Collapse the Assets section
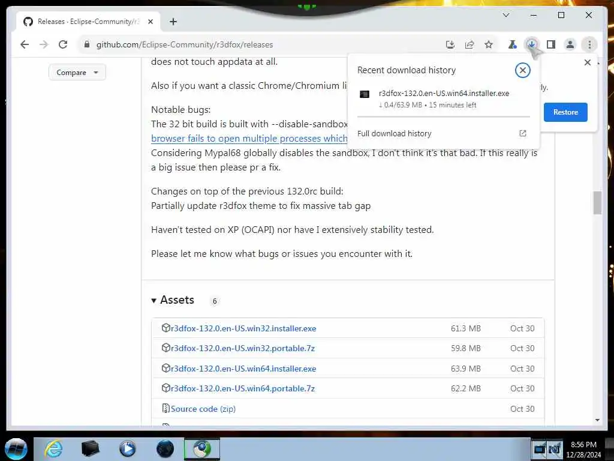This screenshot has width=614, height=461. (x=173, y=300)
